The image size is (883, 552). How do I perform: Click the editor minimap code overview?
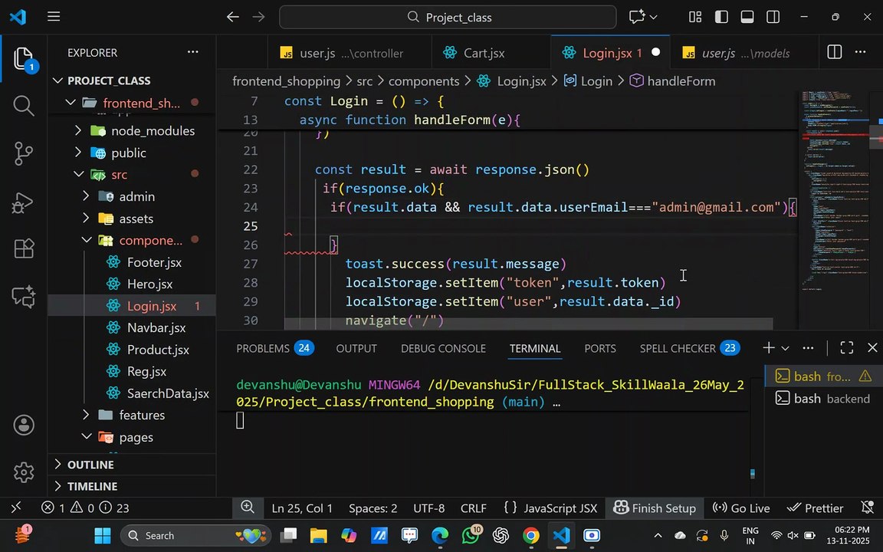pyautogui.click(x=835, y=192)
